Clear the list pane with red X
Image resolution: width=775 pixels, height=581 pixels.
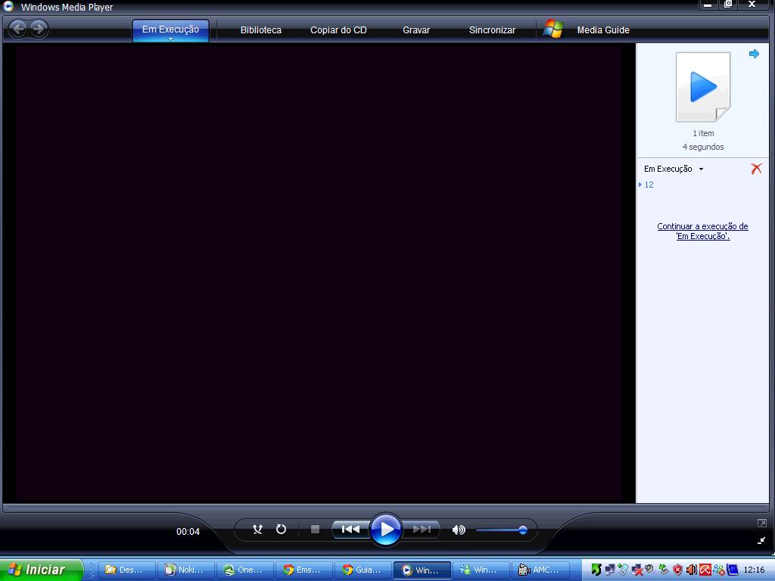coord(756,169)
